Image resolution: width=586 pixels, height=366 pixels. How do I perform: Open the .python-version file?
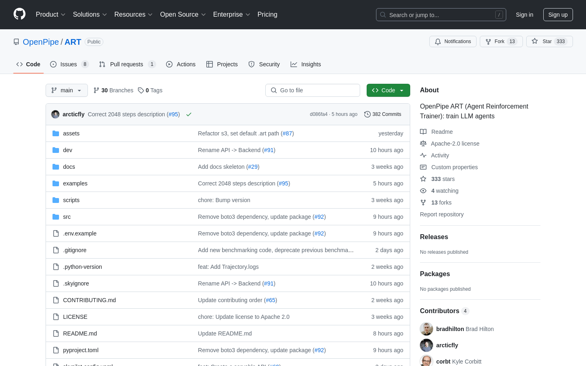click(x=83, y=267)
